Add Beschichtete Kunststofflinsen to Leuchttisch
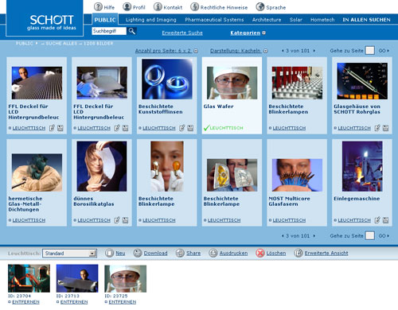The image size is (398, 310). [x=159, y=128]
